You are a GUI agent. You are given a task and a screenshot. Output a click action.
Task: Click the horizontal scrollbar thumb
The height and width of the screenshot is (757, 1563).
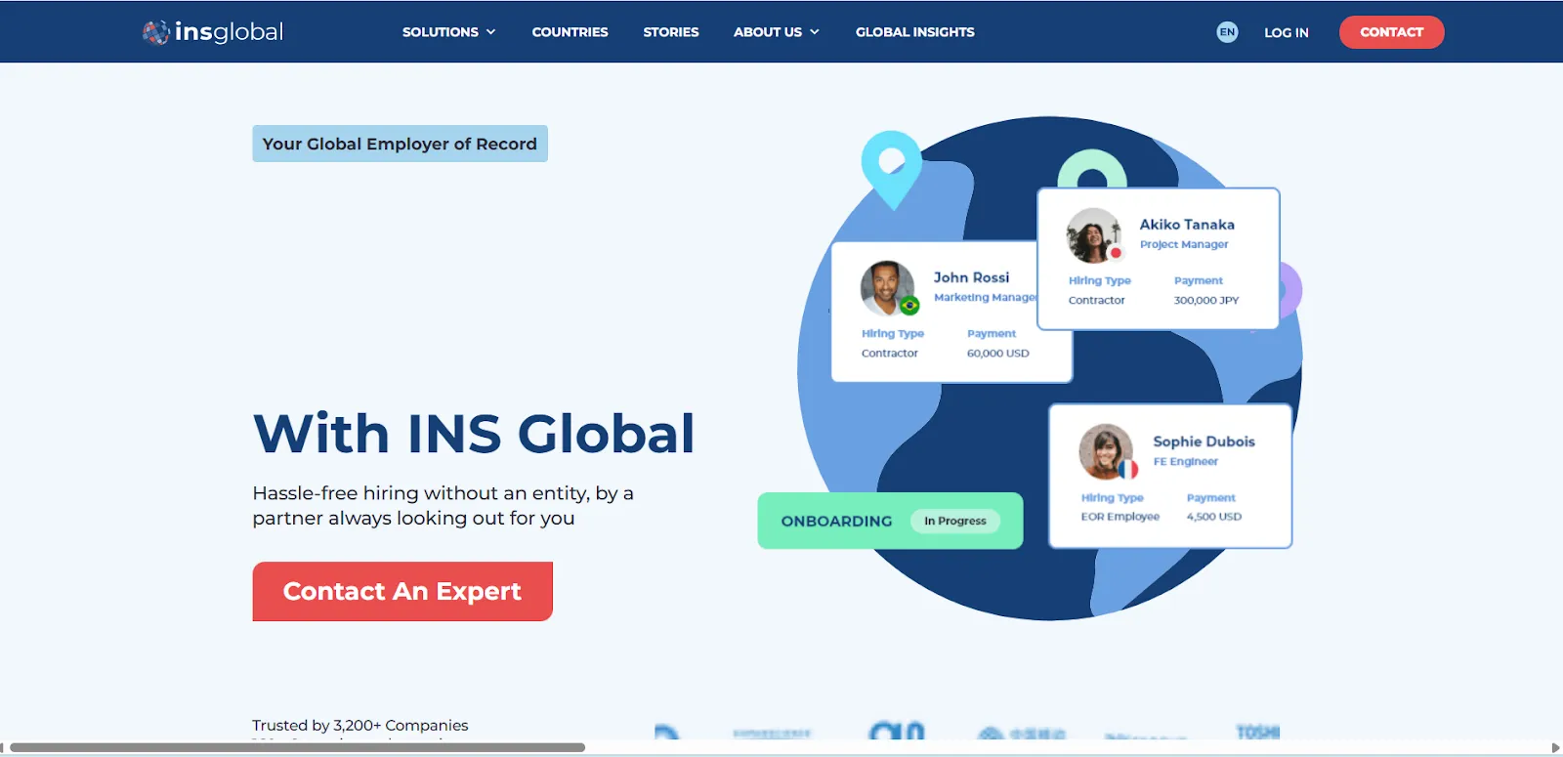(x=297, y=747)
